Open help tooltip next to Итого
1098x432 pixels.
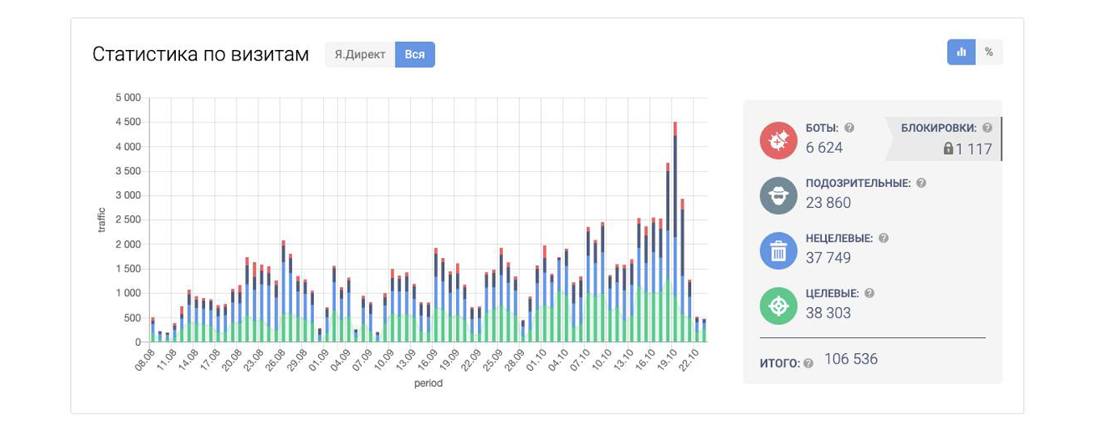click(808, 363)
